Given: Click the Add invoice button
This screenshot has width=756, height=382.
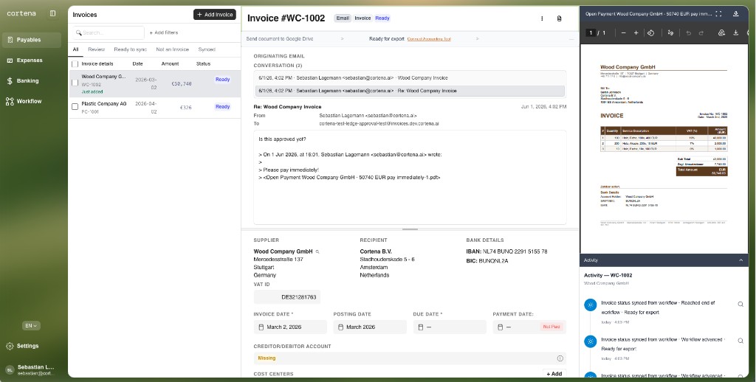Looking at the screenshot, I should [x=215, y=15].
